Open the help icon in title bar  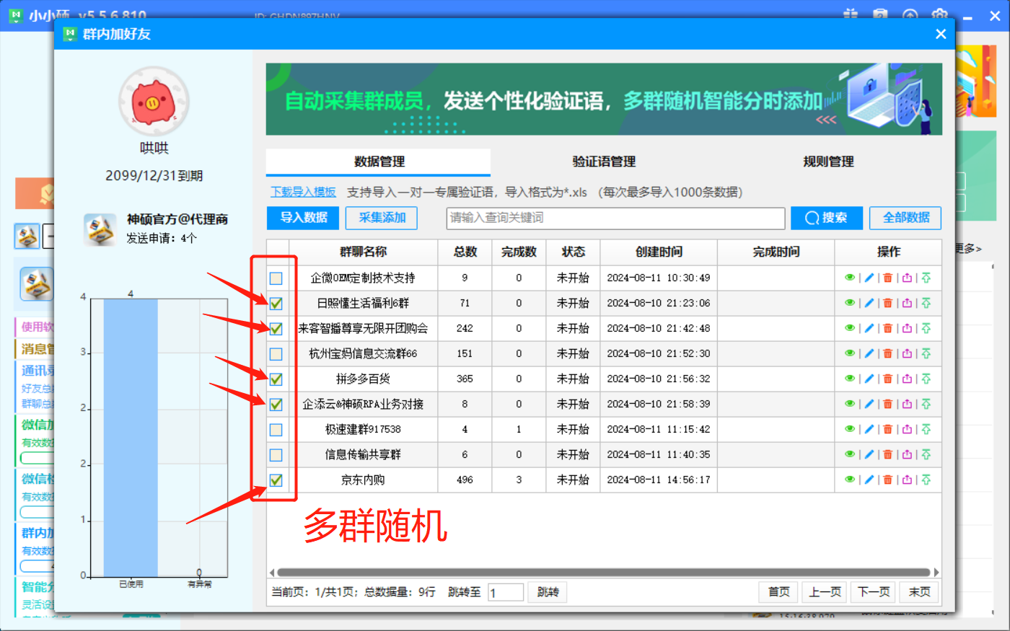click(x=881, y=14)
